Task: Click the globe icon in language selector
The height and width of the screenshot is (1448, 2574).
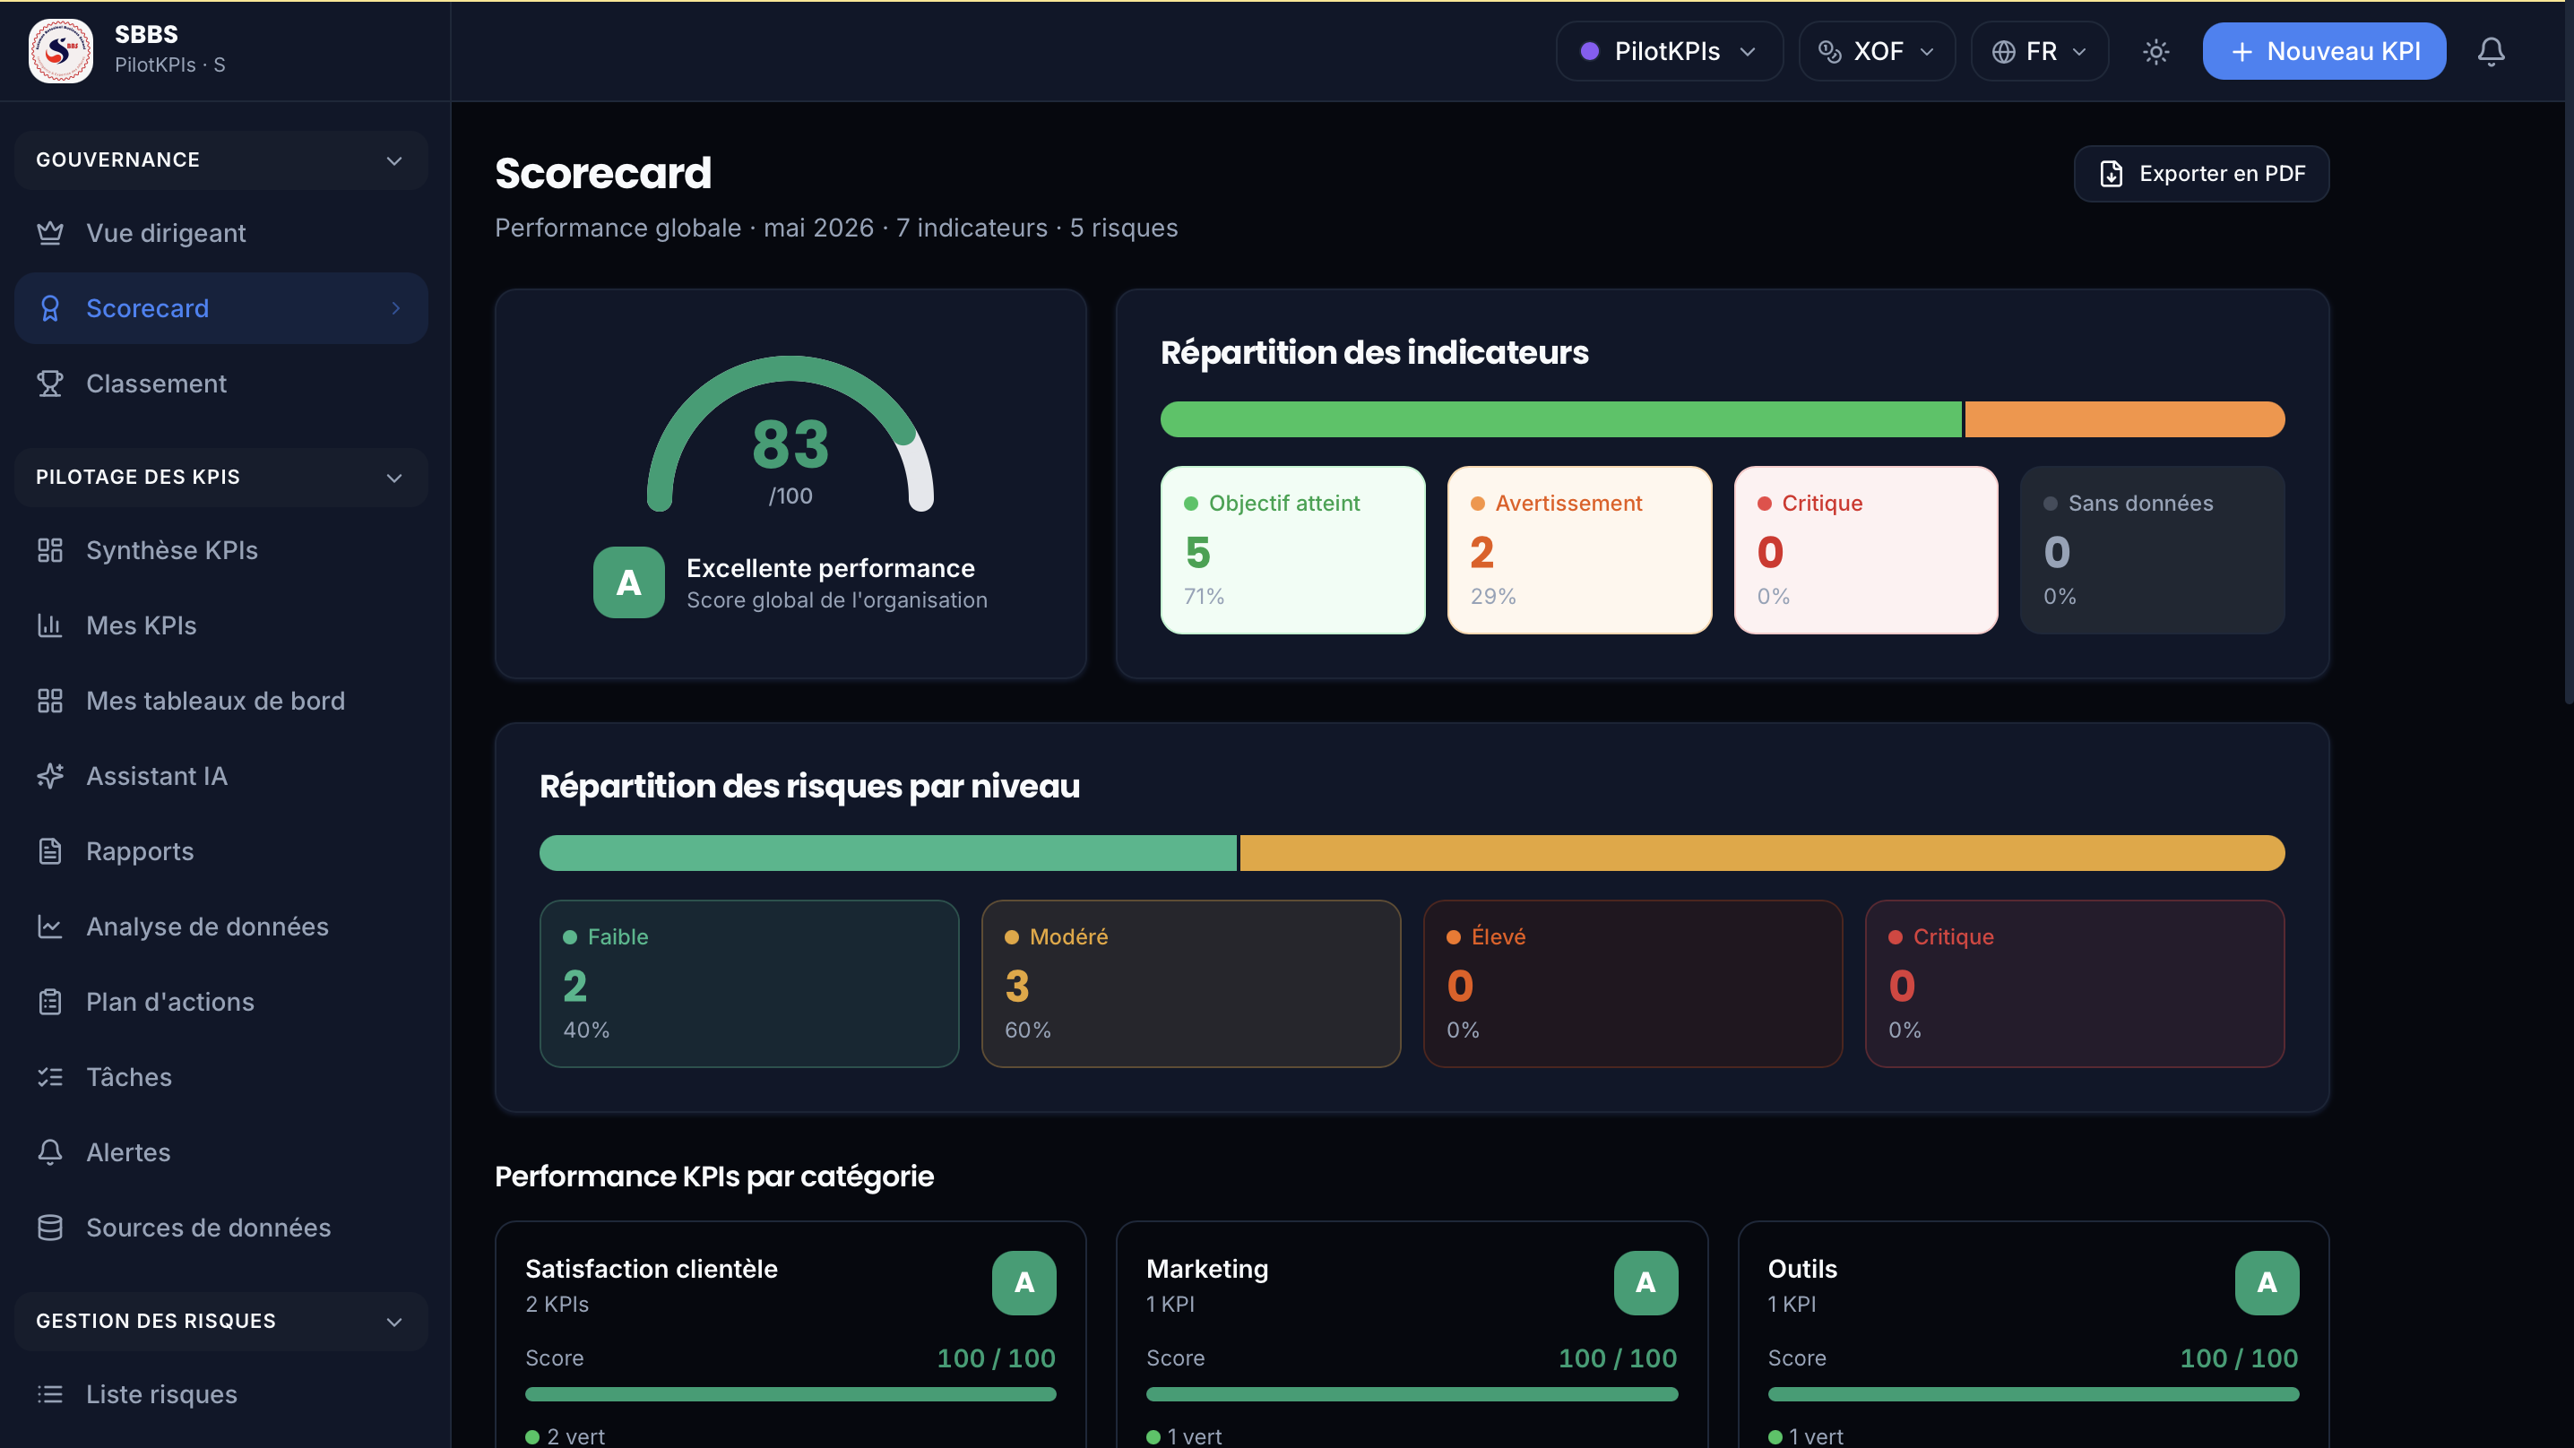Action: 2003,51
